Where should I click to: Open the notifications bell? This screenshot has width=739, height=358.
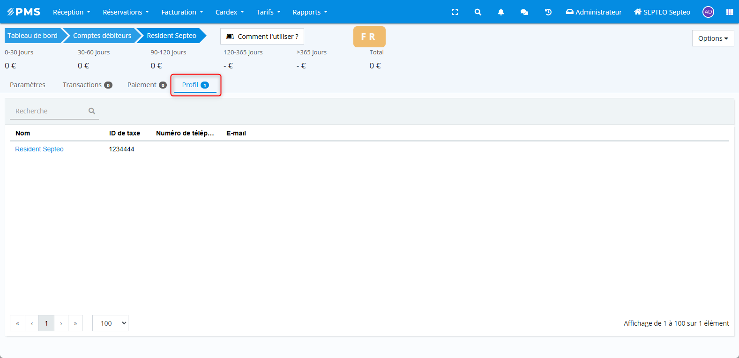pyautogui.click(x=500, y=12)
